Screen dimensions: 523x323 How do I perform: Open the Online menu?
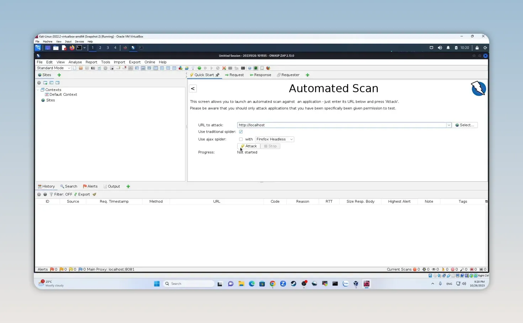pyautogui.click(x=150, y=62)
